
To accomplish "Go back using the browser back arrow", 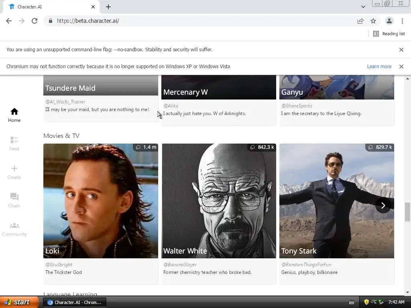I will pyautogui.click(x=9, y=21).
